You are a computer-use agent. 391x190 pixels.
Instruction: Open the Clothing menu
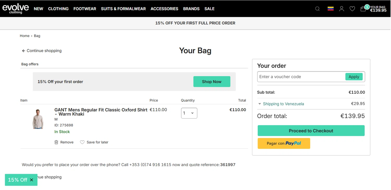(x=58, y=9)
